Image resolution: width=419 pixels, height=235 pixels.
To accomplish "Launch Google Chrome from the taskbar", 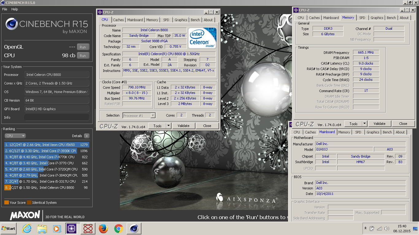I will pos(119,229).
